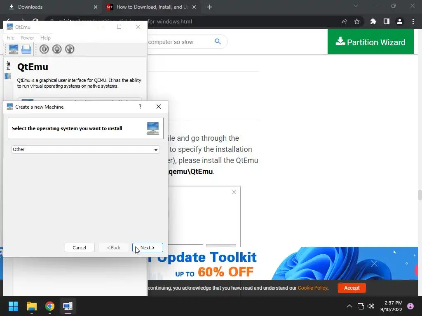This screenshot has width=422, height=316.
Task: Open the Power menu in QtEmu
Action: tap(27, 38)
